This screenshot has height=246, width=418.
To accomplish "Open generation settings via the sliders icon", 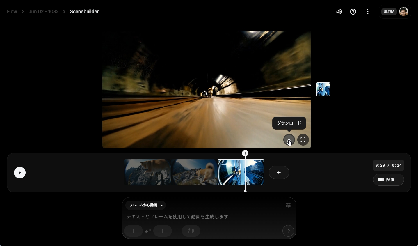I will coord(288,205).
